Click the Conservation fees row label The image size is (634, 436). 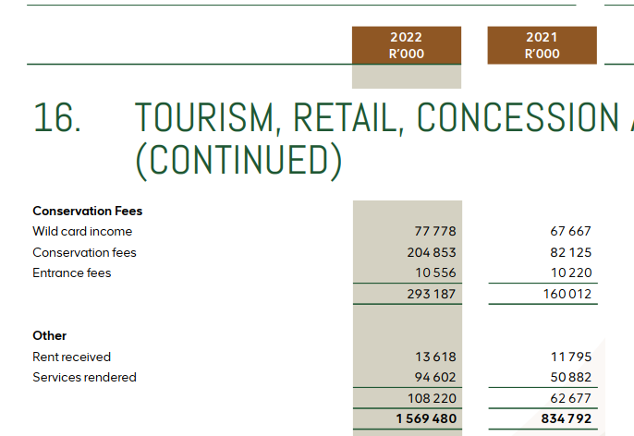84,252
